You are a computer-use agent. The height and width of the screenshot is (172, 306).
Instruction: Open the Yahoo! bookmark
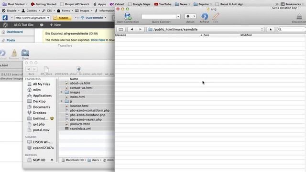coord(117,4)
